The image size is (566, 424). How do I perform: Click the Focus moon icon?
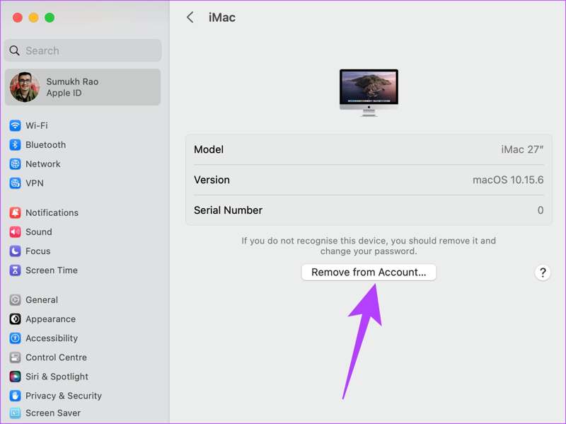[x=15, y=251]
